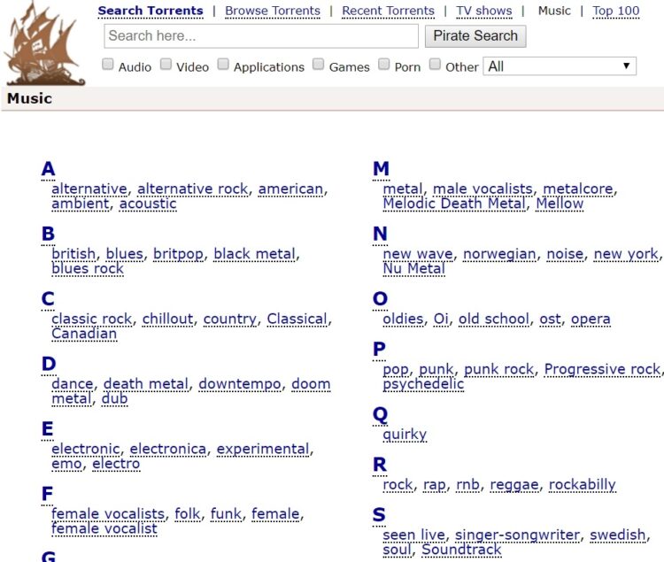
Task: Open the blues rock tag
Action: [88, 269]
